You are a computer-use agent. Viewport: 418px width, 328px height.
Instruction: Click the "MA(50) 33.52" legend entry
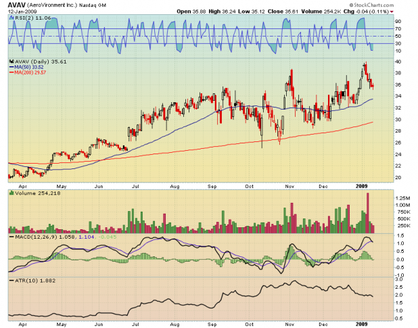[29, 67]
